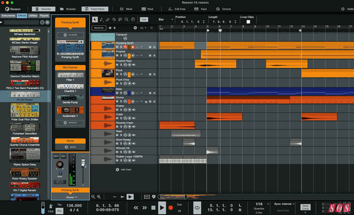Viewport: 354px width, 215px height.
Task: Toggle the Snap button
Action: click(x=144, y=20)
